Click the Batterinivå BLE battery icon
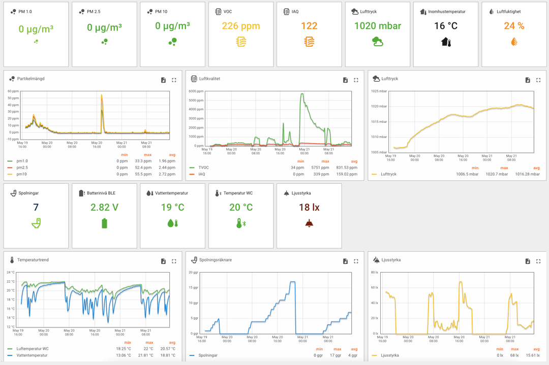The height and width of the screenshot is (365, 549). pos(104,223)
